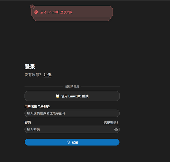Focus the password input field

coord(72,129)
